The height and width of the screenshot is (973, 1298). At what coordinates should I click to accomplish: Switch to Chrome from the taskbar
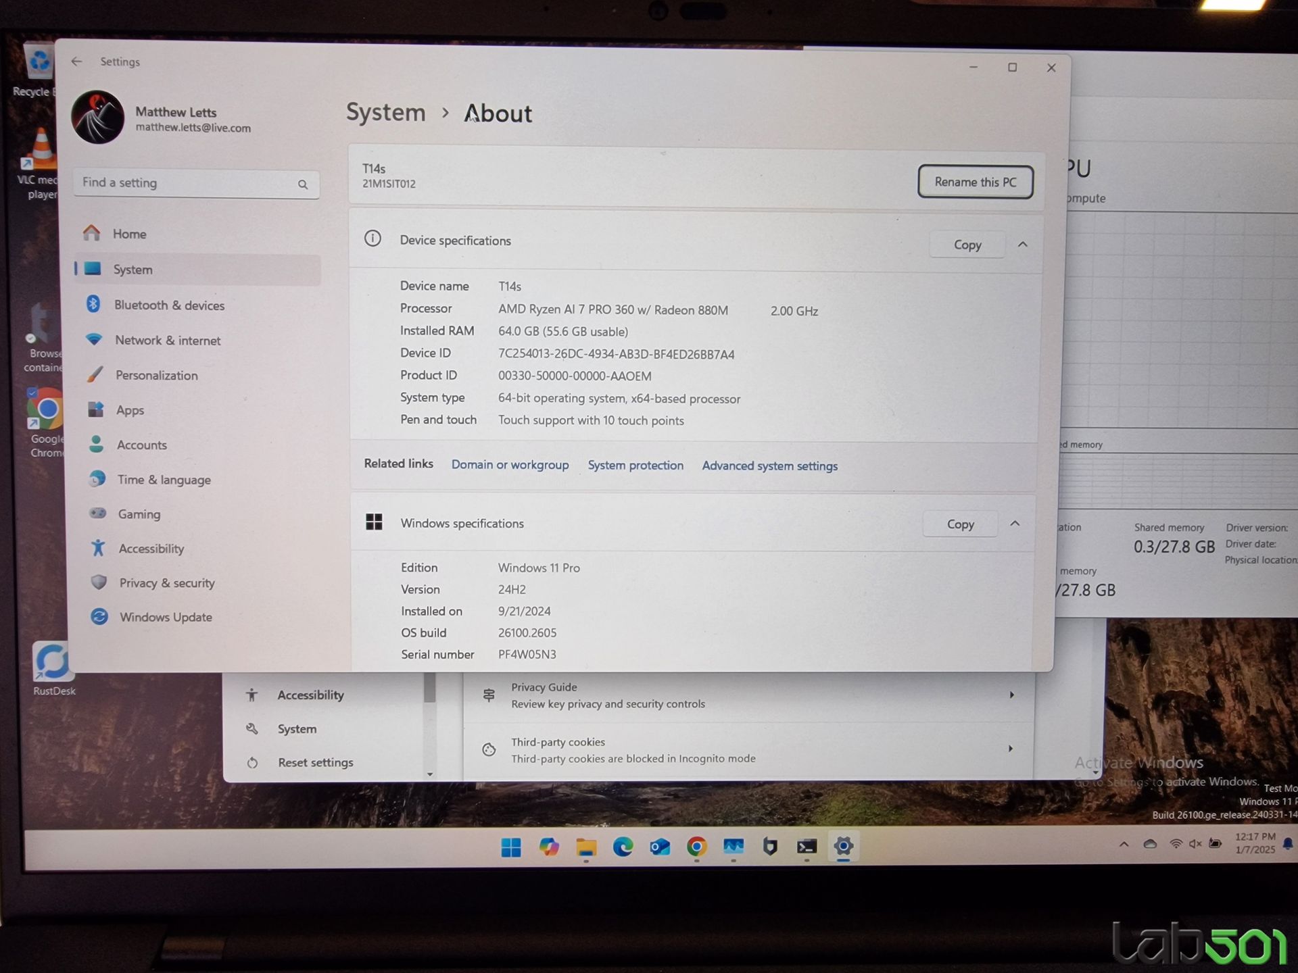click(x=696, y=847)
